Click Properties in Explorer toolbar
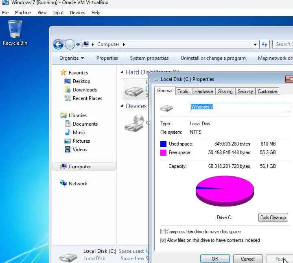 click(107, 58)
